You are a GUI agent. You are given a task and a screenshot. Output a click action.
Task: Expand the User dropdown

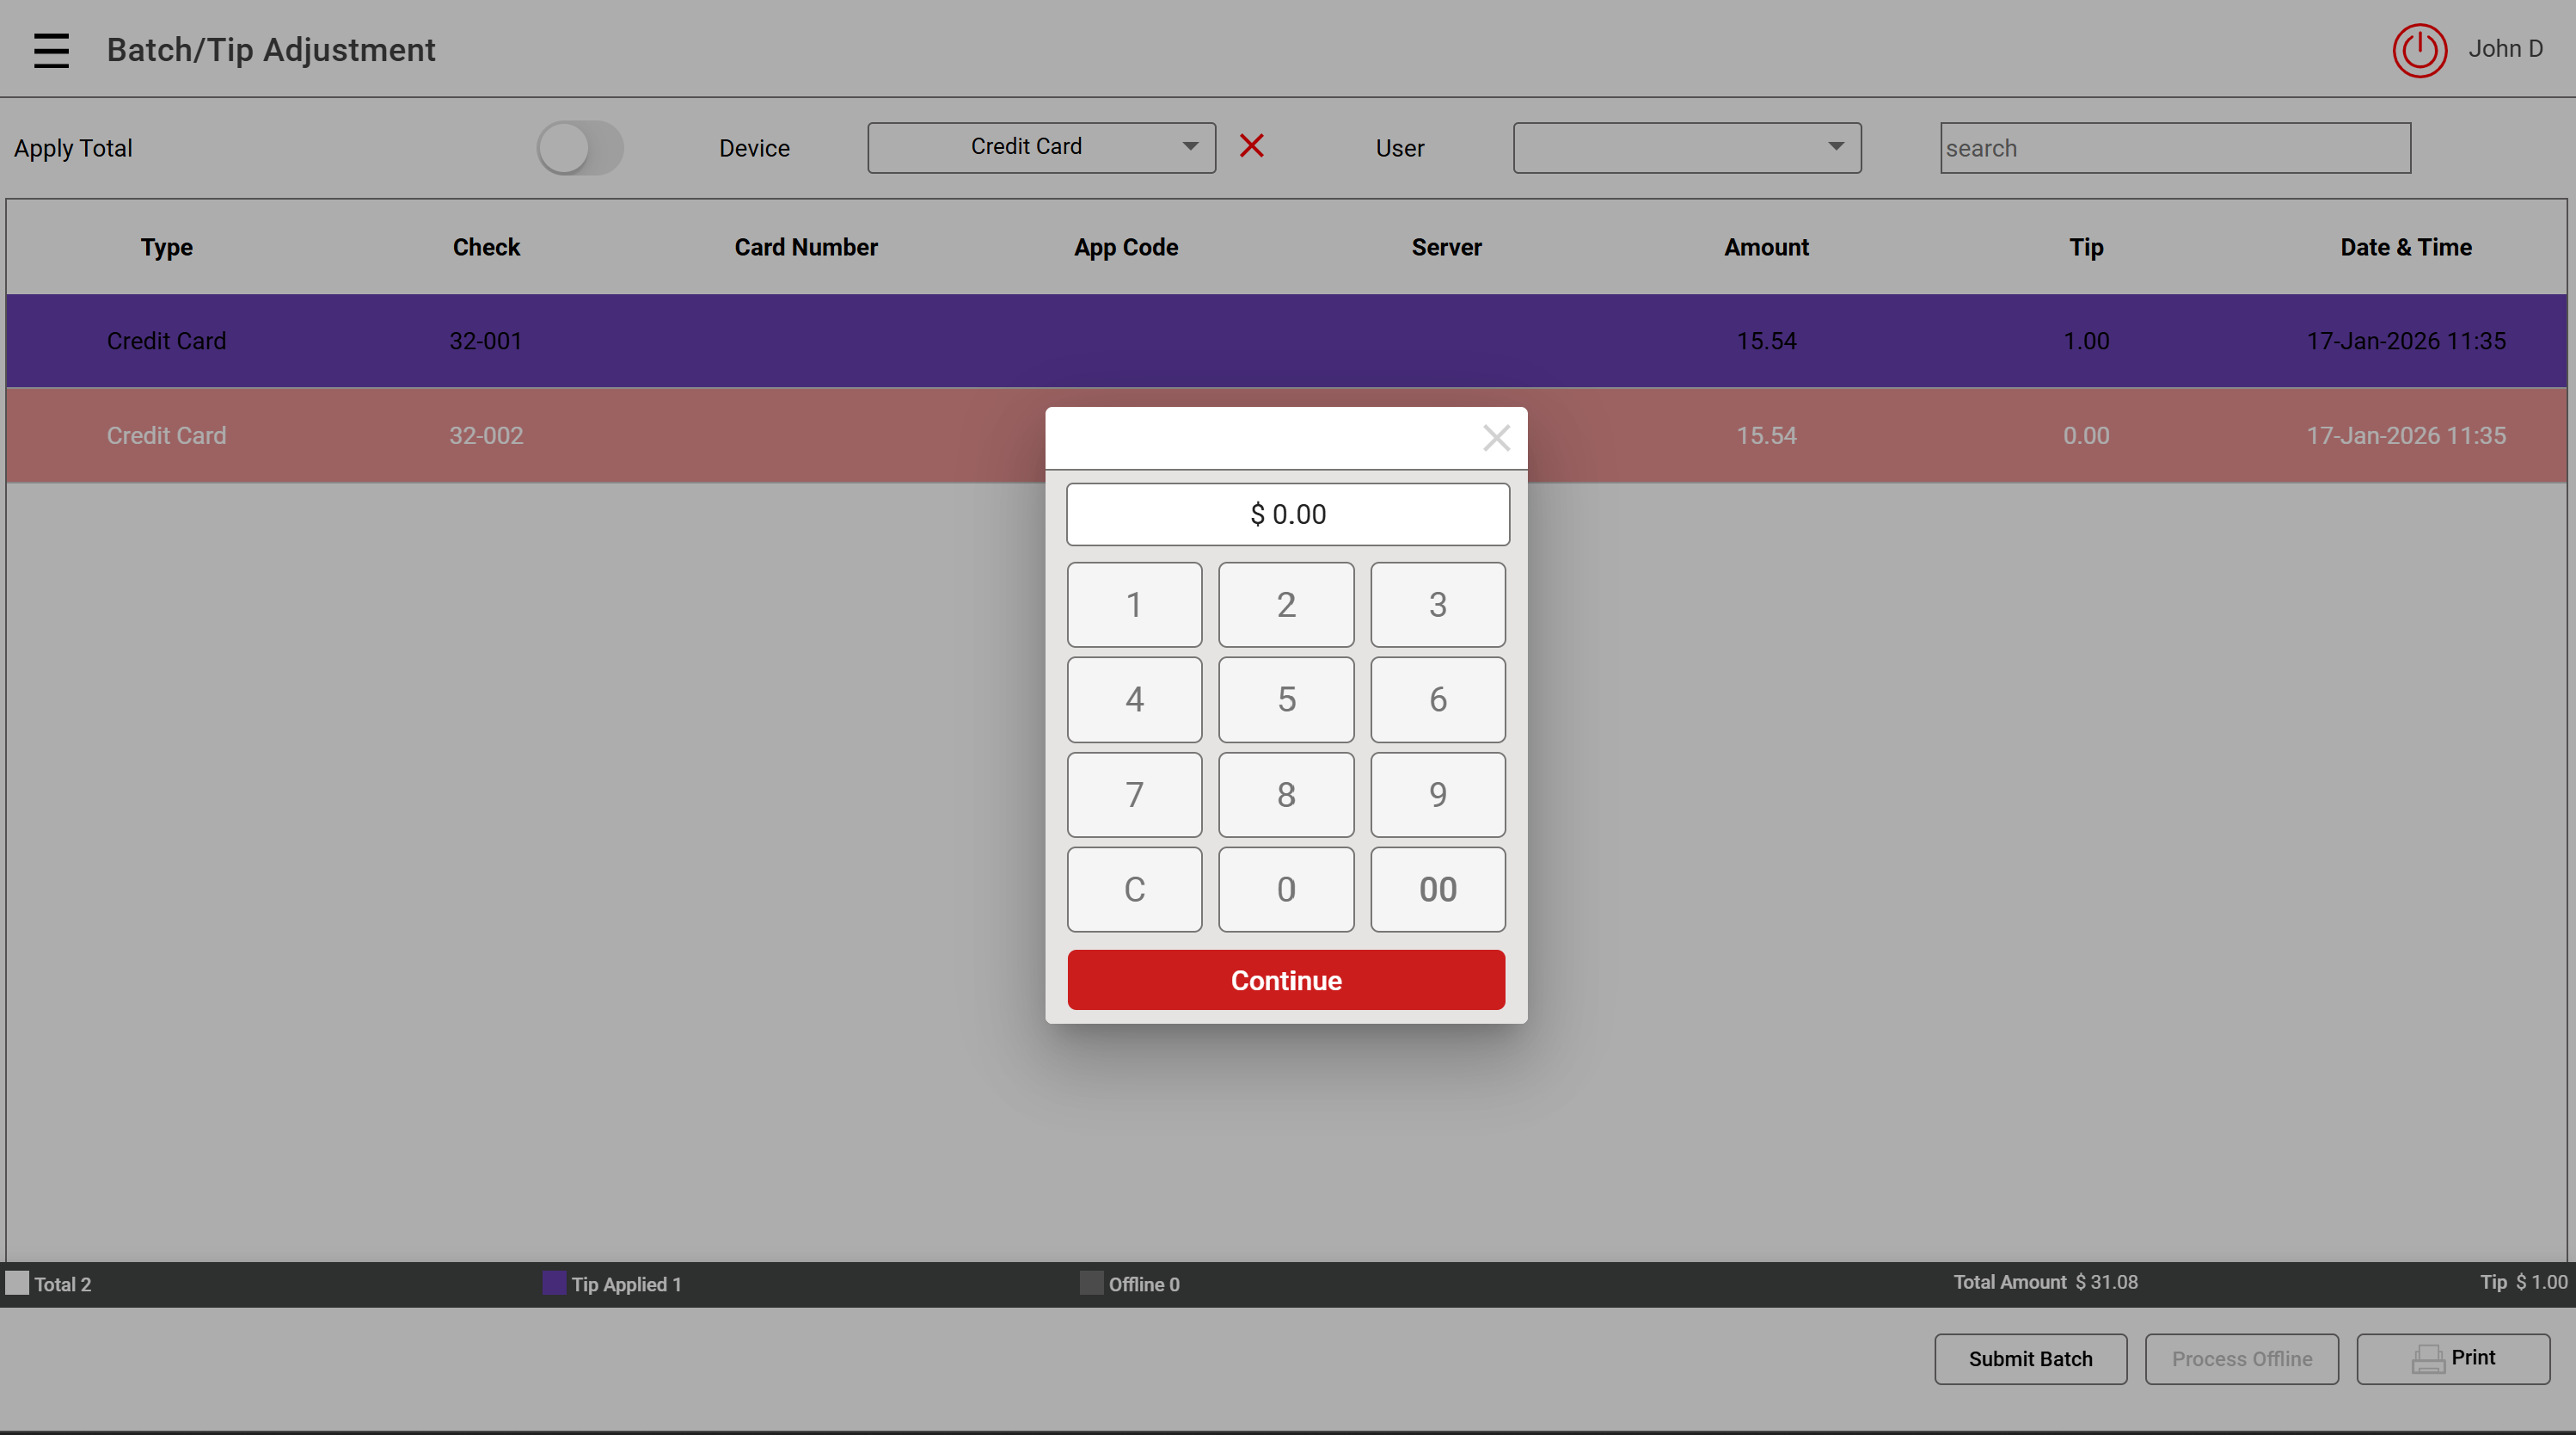[1686, 148]
